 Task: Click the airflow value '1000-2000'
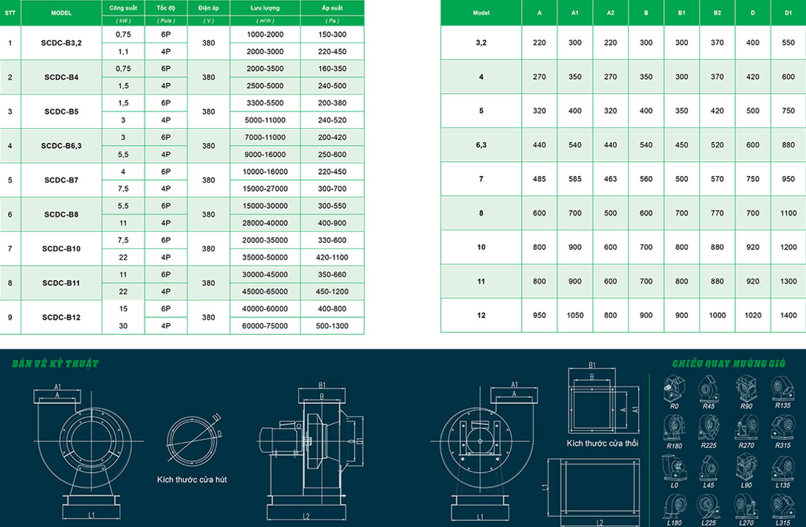pyautogui.click(x=265, y=34)
